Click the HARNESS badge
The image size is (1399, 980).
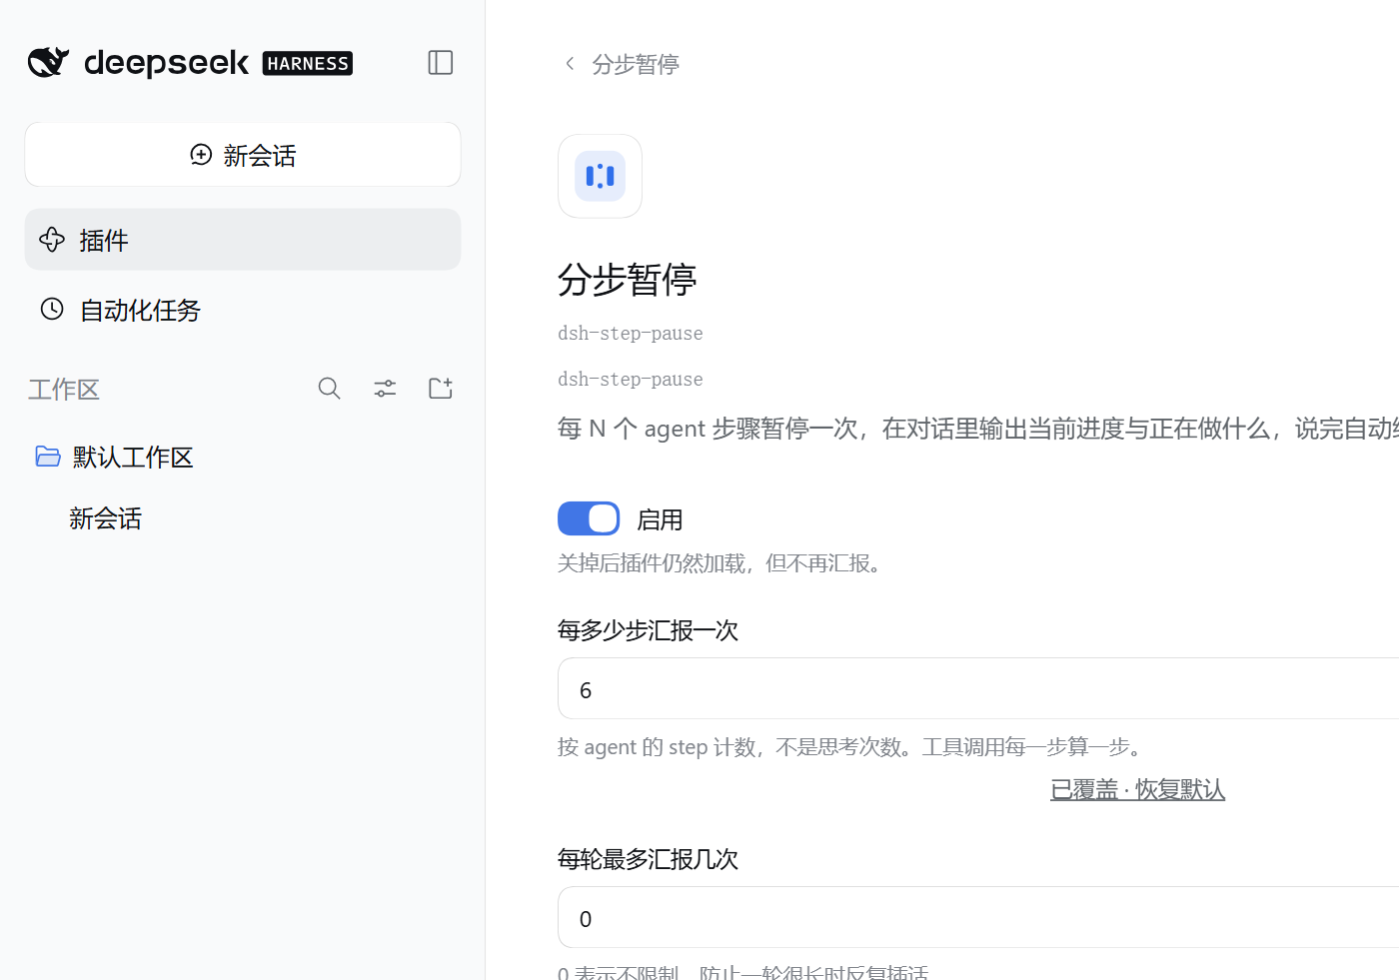(x=308, y=64)
